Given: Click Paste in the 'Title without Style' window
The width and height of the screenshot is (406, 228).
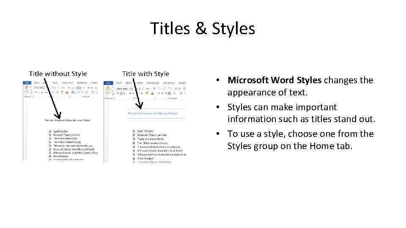Looking at the screenshot, I should click(27, 90).
